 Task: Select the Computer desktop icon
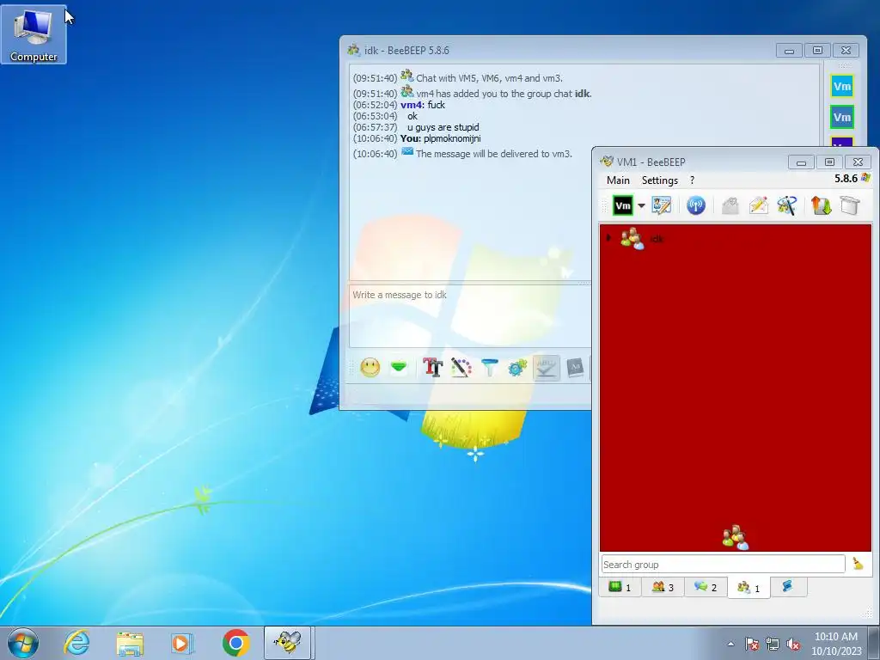(34, 34)
